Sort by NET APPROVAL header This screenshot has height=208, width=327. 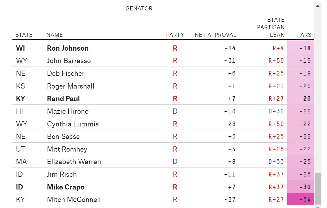[215, 35]
